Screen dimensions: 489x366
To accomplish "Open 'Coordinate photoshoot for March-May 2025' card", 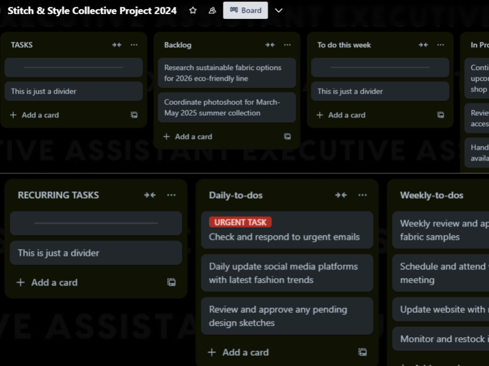I will click(x=227, y=107).
